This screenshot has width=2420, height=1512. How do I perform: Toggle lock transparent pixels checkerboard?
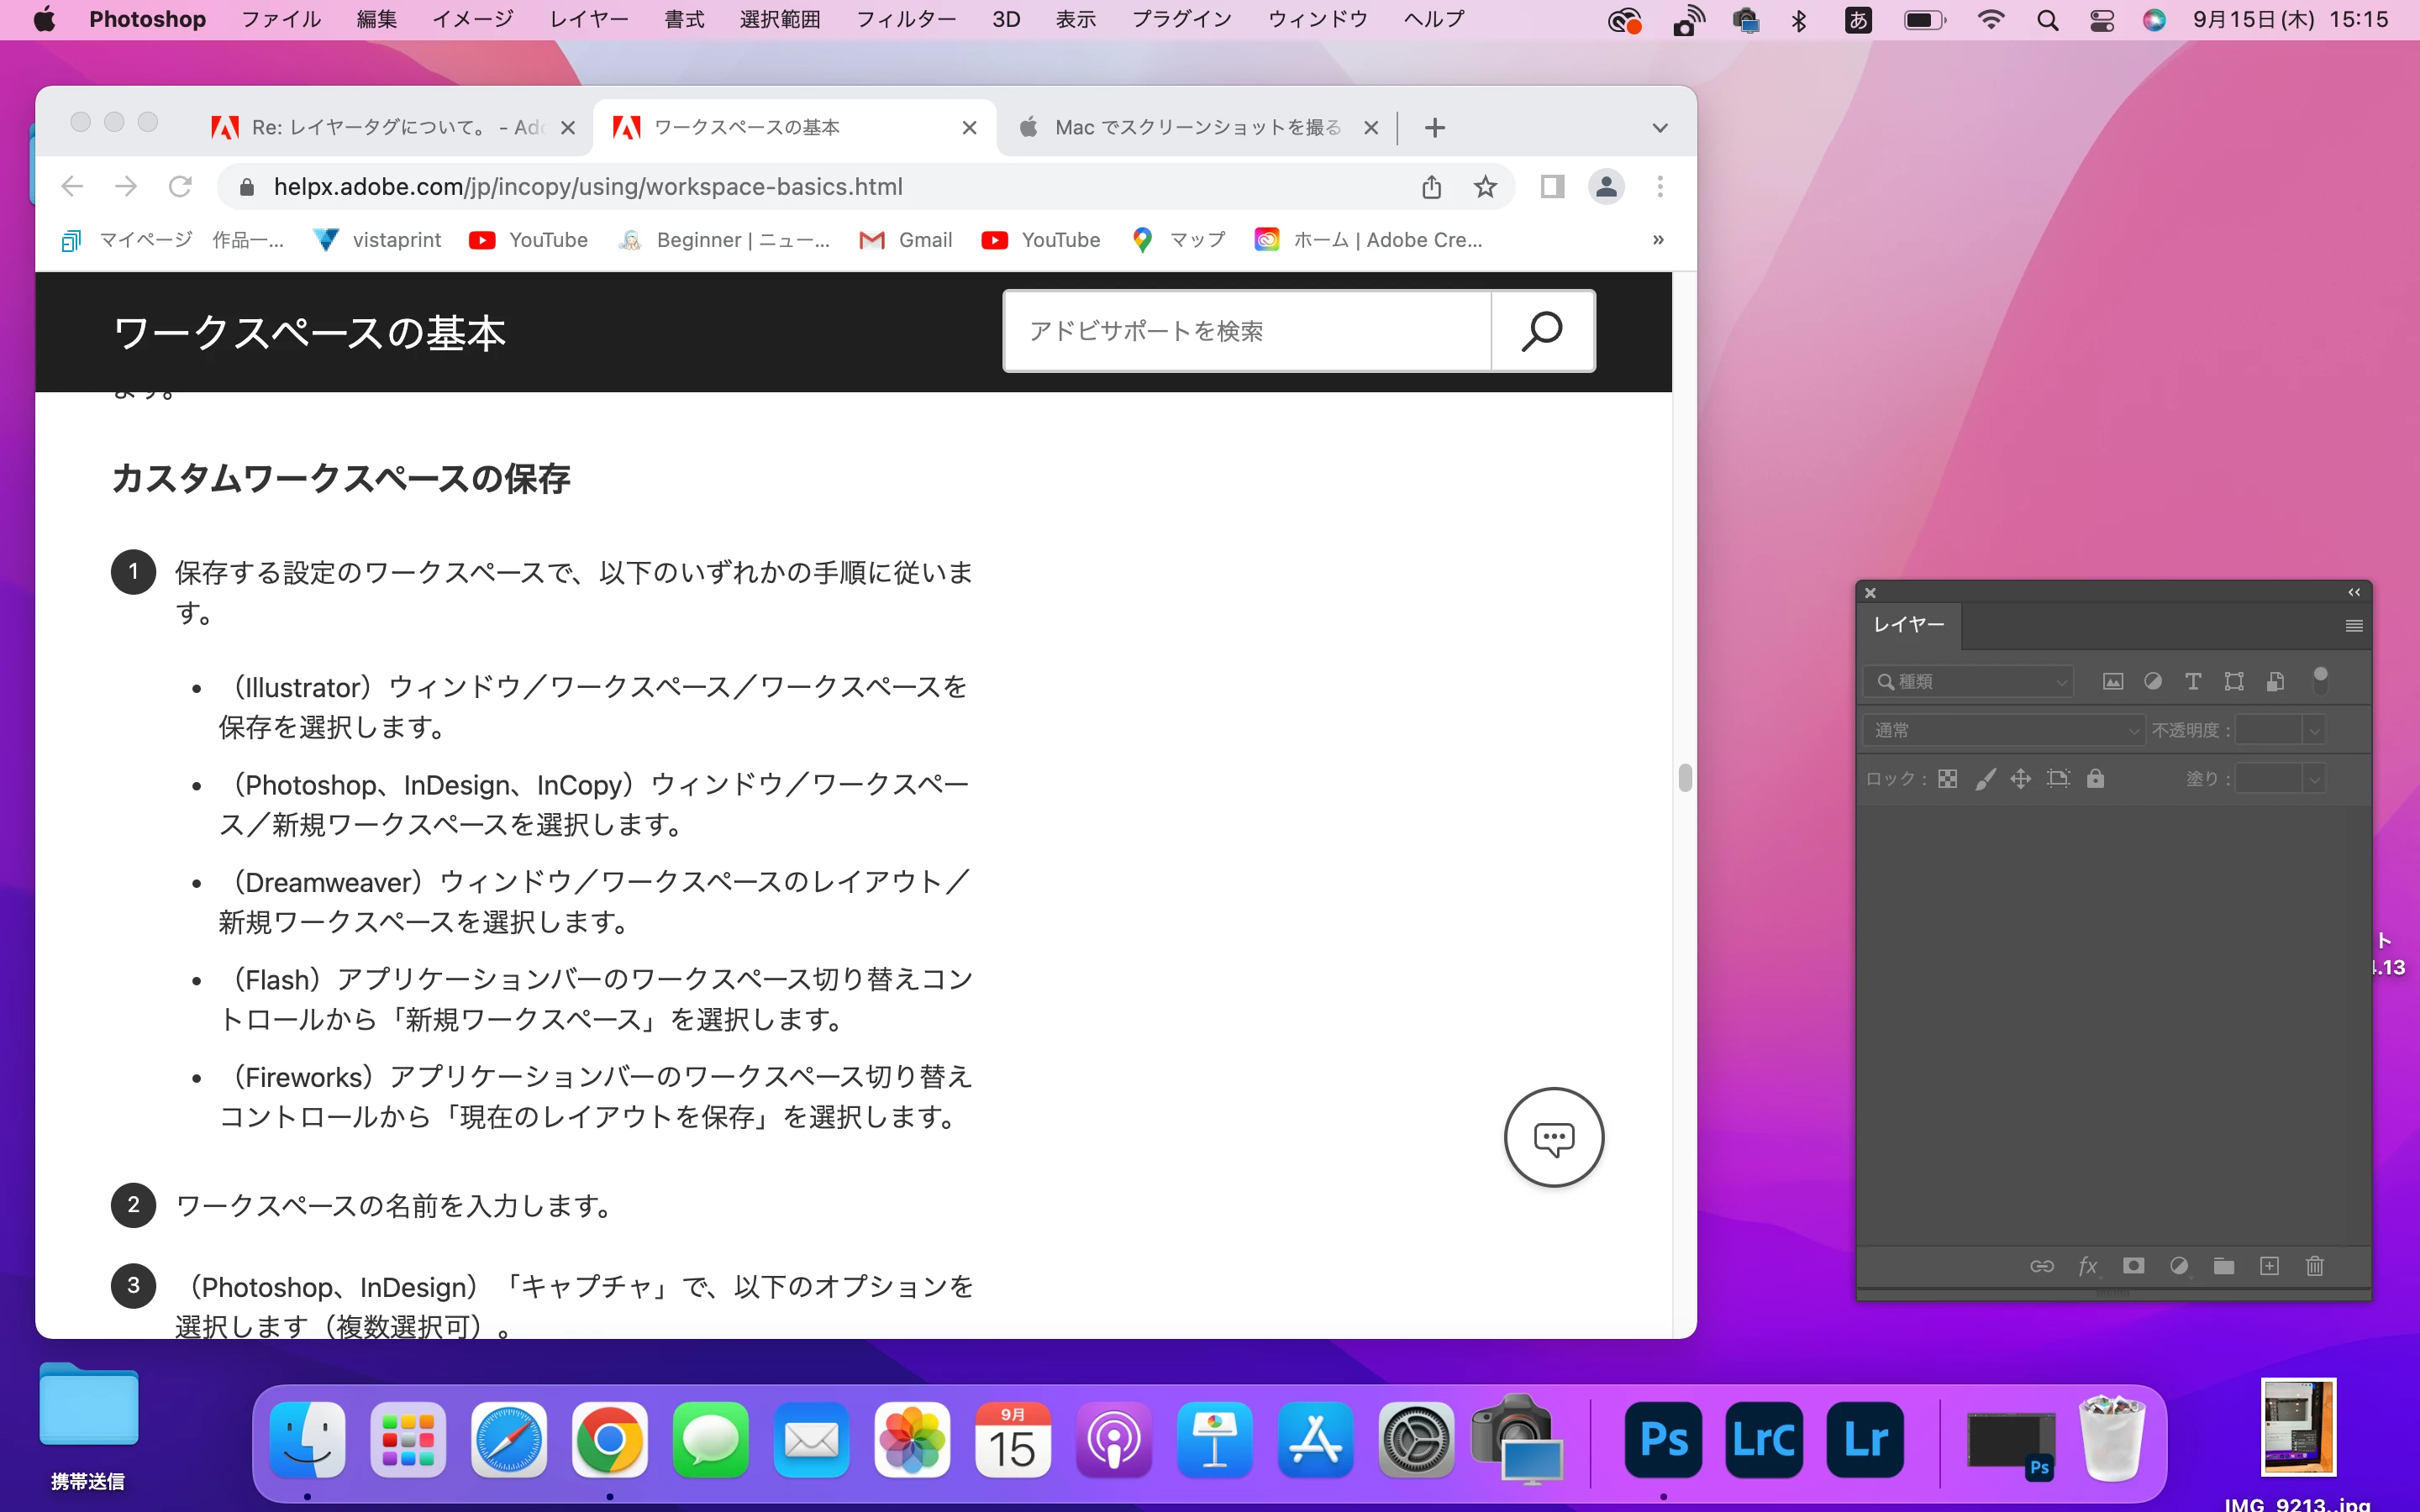click(x=1947, y=779)
